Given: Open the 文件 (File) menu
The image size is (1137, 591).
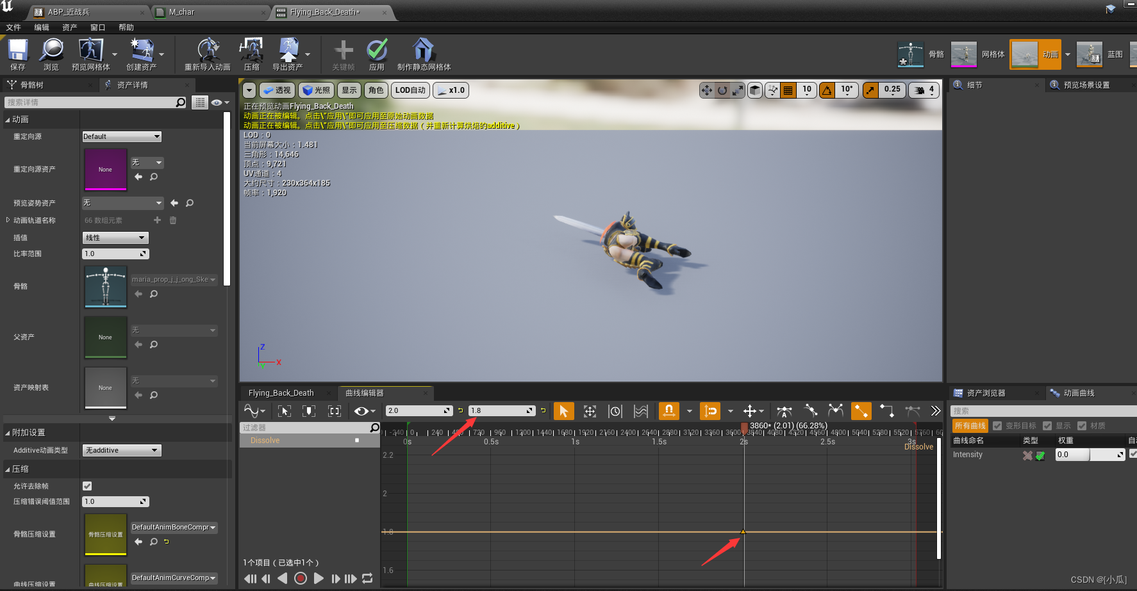Looking at the screenshot, I should tap(13, 28).
